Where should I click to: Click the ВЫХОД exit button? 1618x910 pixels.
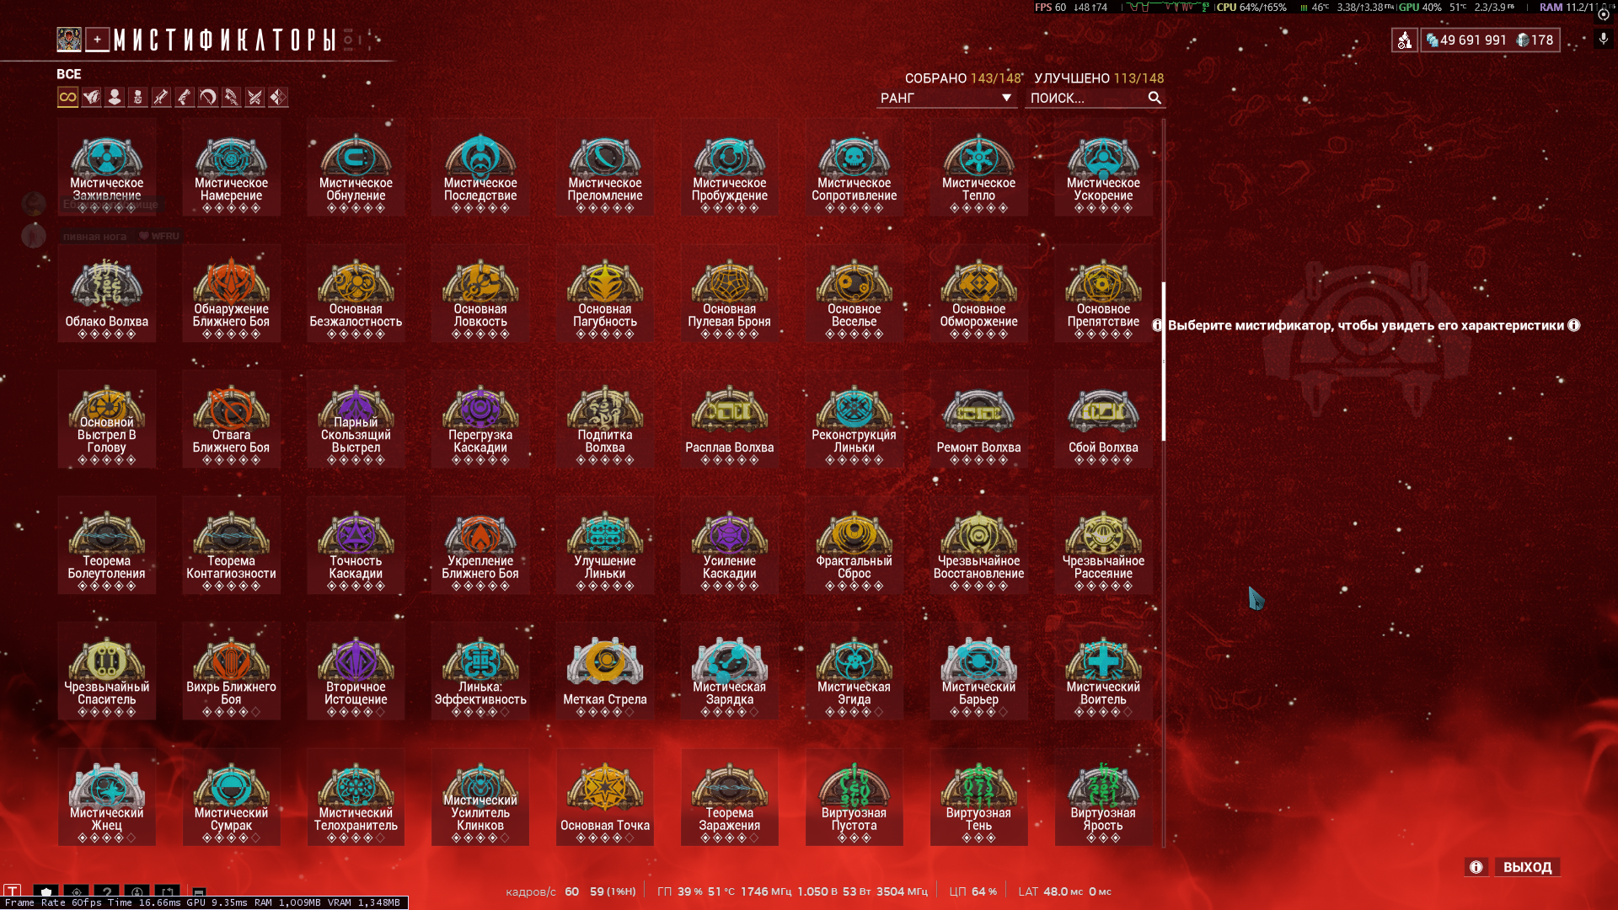click(1527, 867)
